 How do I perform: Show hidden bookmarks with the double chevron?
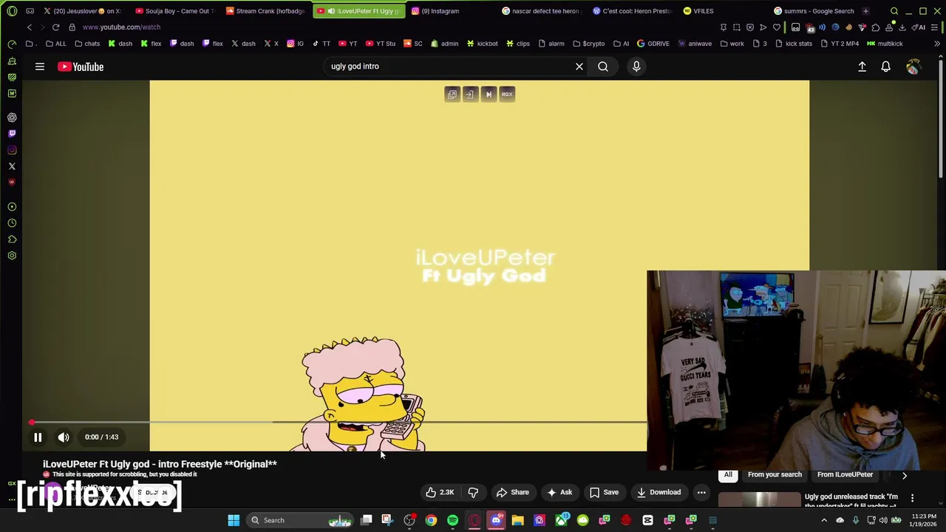[937, 44]
